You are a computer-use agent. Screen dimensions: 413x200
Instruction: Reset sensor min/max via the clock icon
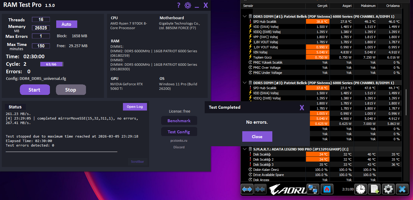361,189
